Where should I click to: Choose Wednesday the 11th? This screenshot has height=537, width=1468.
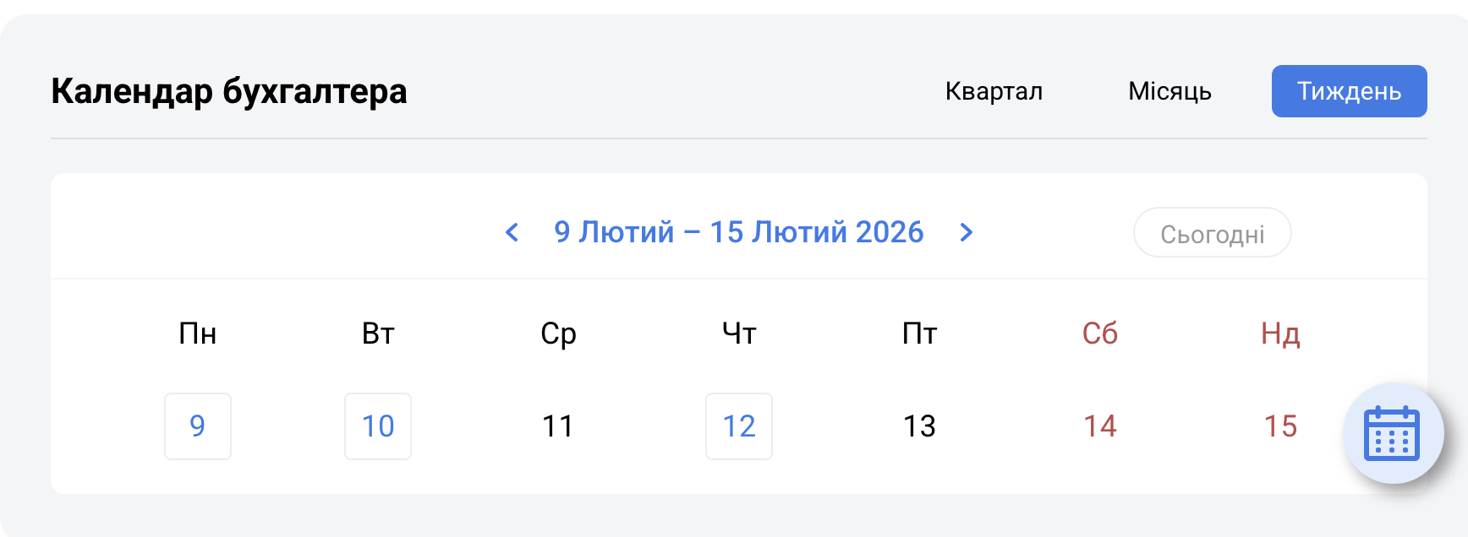click(558, 426)
